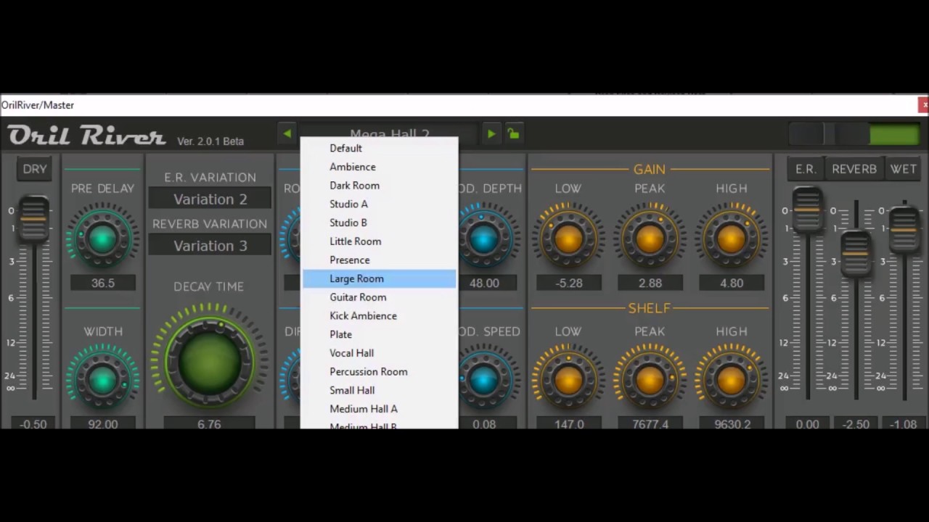Click the Mod Depth value 48.00
Screen dimensions: 929x522
(484, 283)
